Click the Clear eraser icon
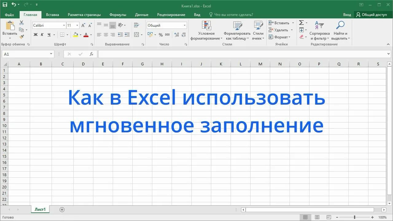Screen dimensions: 393x221 point(302,37)
